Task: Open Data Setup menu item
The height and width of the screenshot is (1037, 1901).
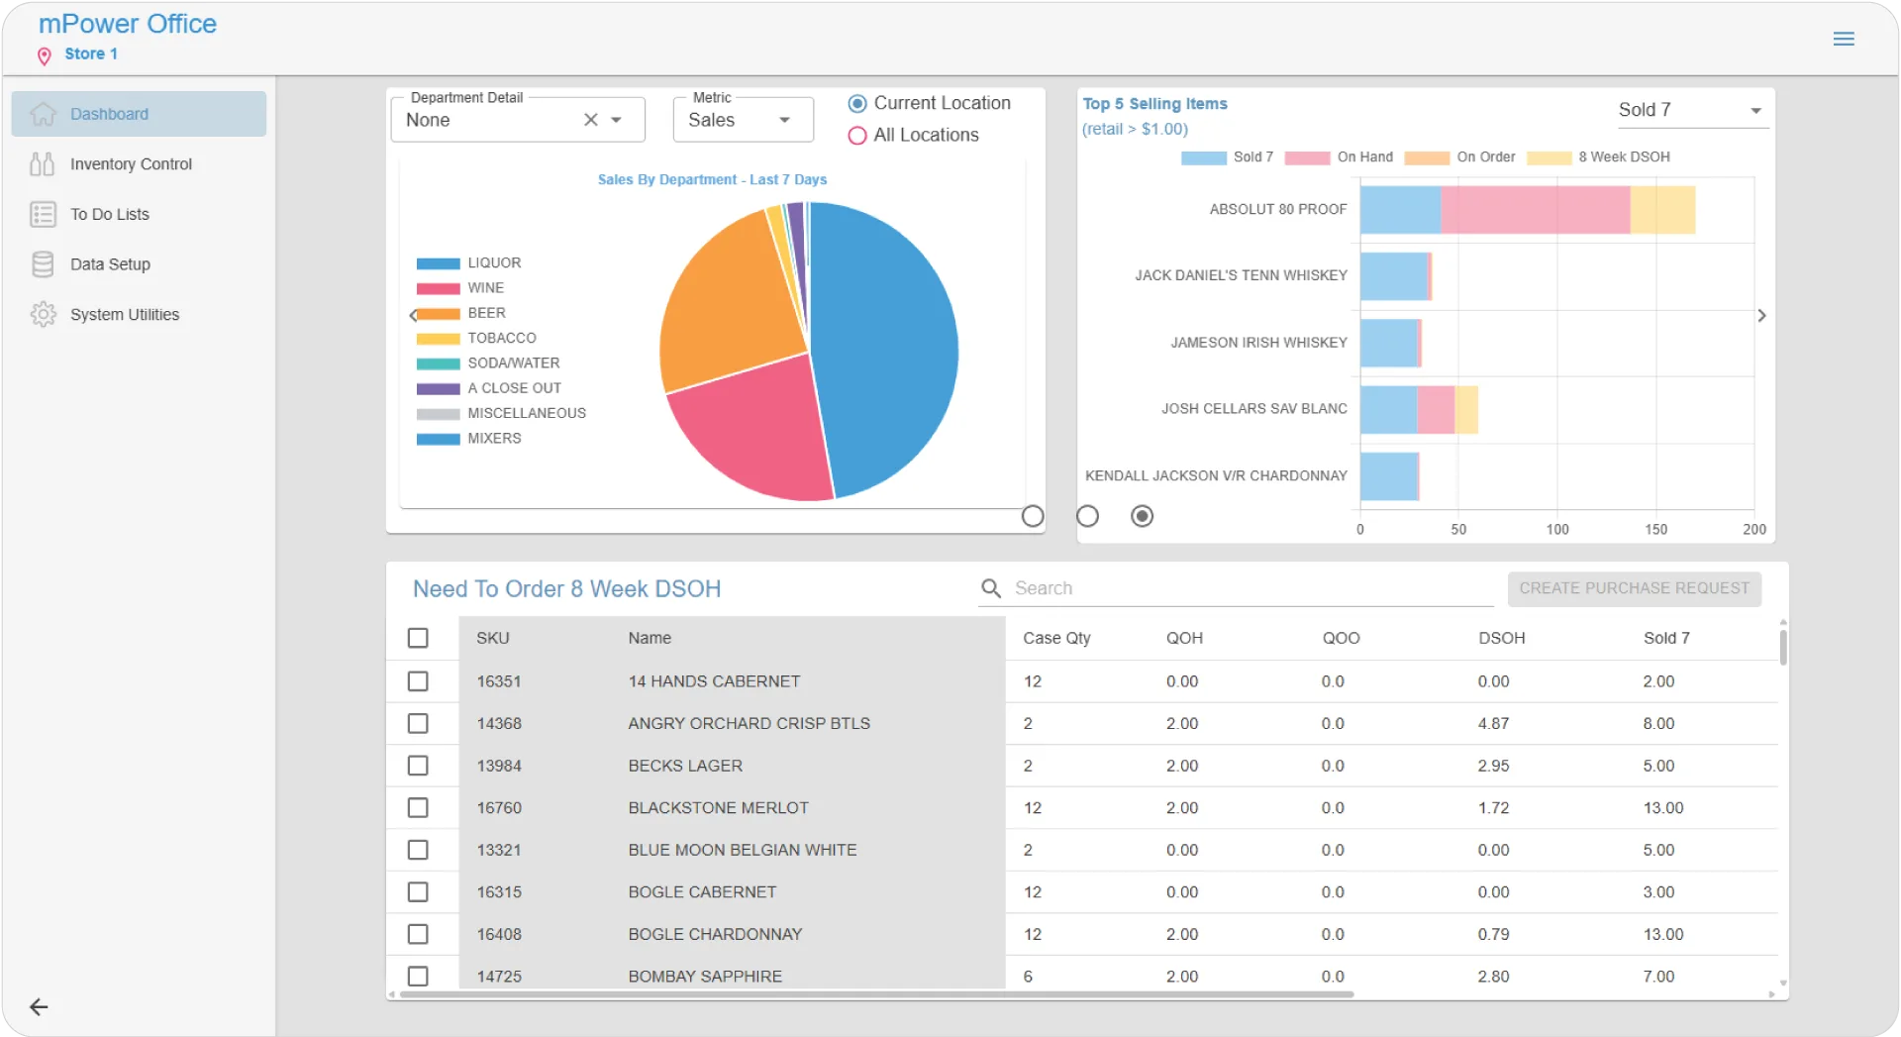Action: (x=139, y=264)
